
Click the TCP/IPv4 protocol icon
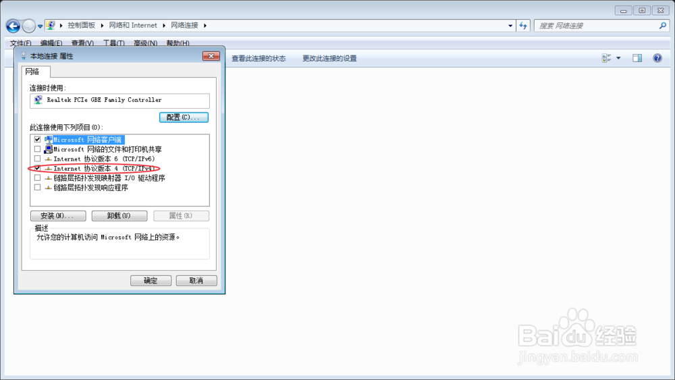tap(48, 168)
